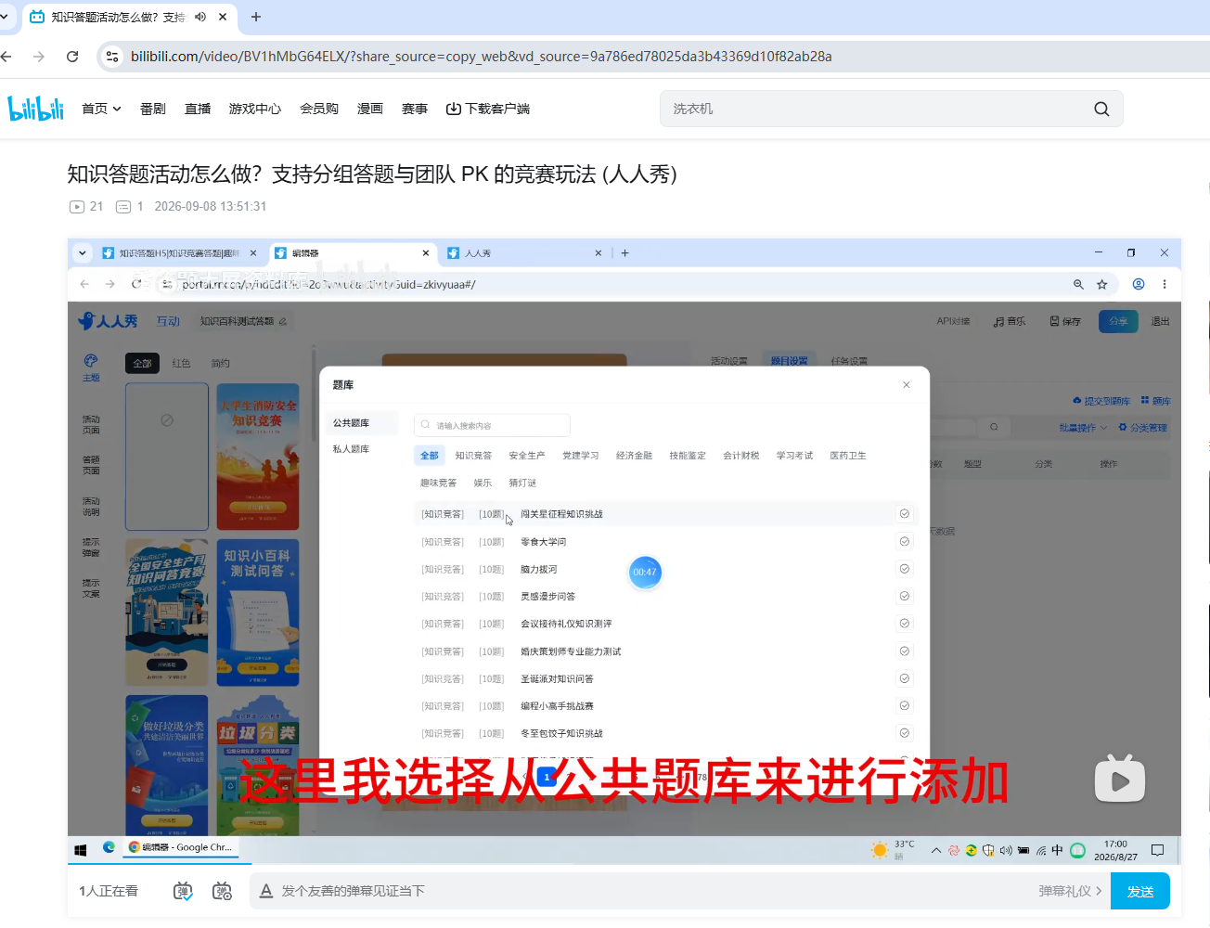Open a new browser tab

(256, 17)
